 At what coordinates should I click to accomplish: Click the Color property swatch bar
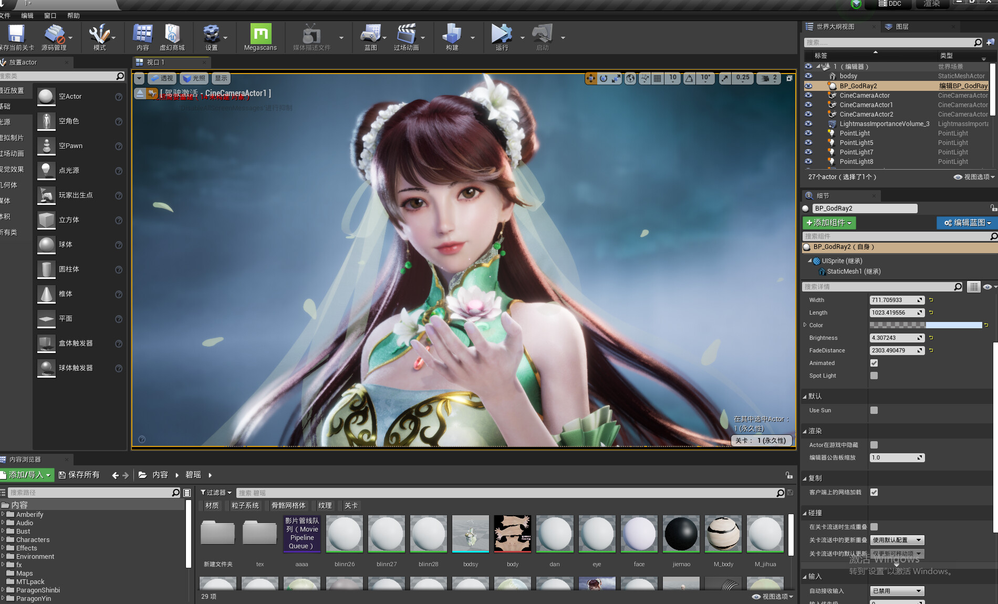tap(926, 325)
